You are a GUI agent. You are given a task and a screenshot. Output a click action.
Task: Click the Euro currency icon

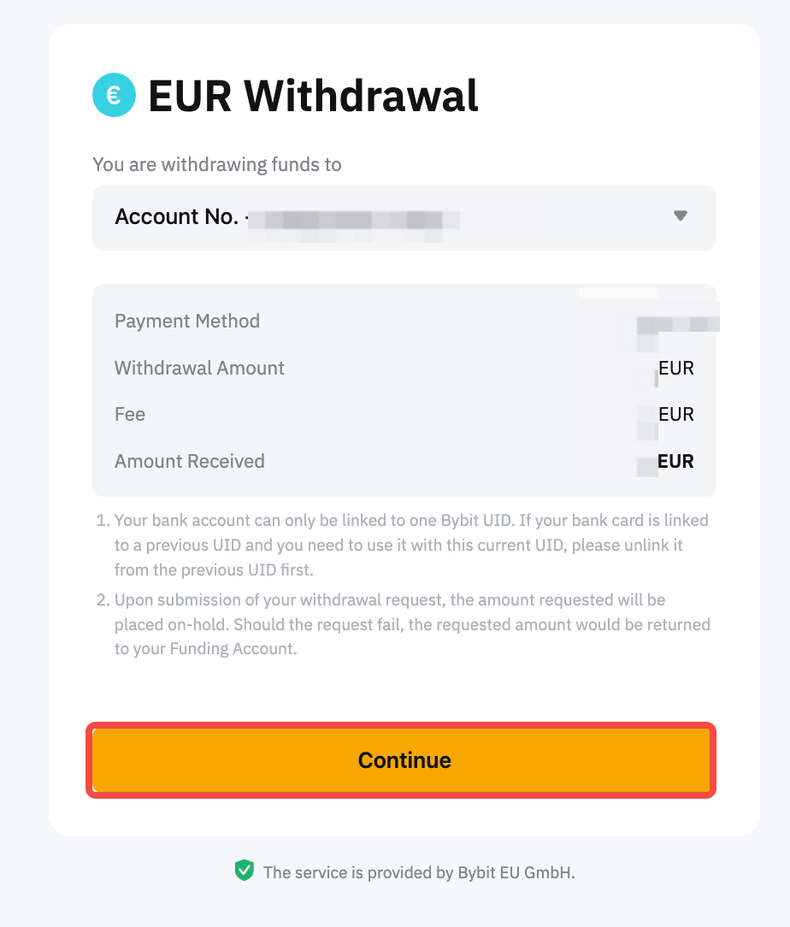click(x=114, y=95)
